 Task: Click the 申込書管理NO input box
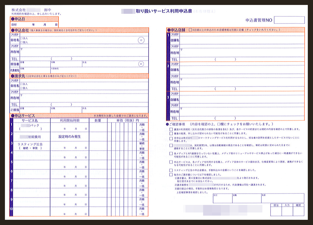289,20
